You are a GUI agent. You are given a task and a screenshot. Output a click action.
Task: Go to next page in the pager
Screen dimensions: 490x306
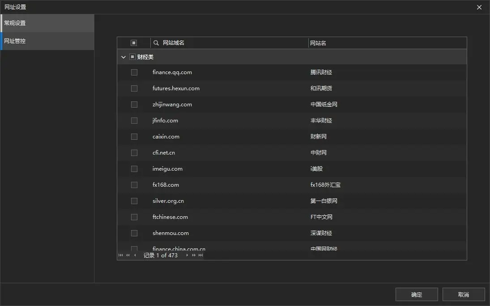(x=194, y=255)
